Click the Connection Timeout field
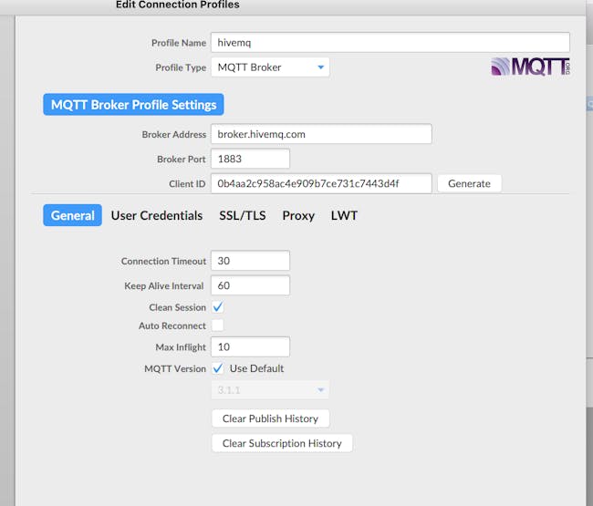The height and width of the screenshot is (506, 593). pos(250,261)
